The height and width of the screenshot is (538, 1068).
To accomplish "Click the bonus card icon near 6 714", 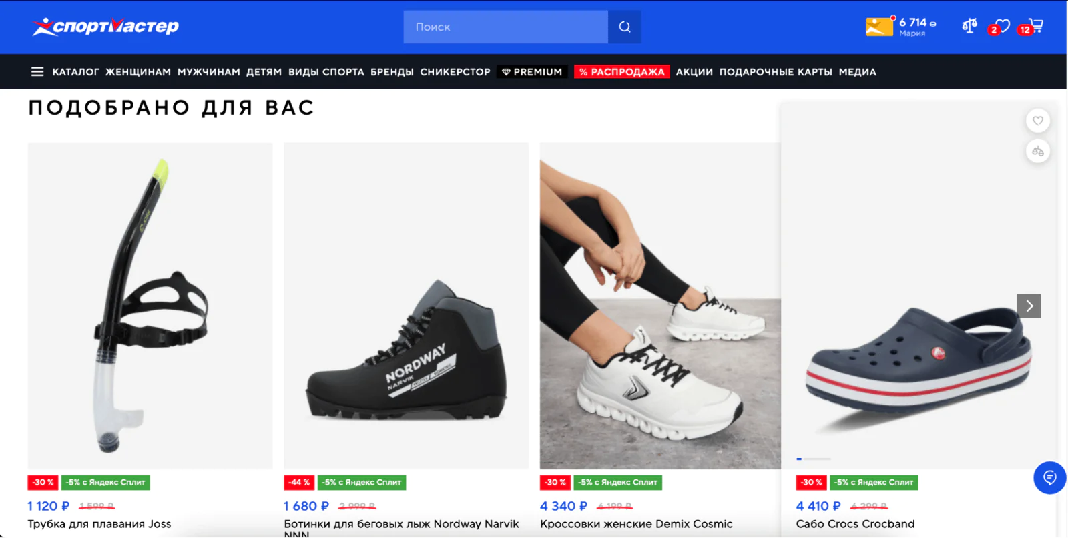I will point(879,27).
